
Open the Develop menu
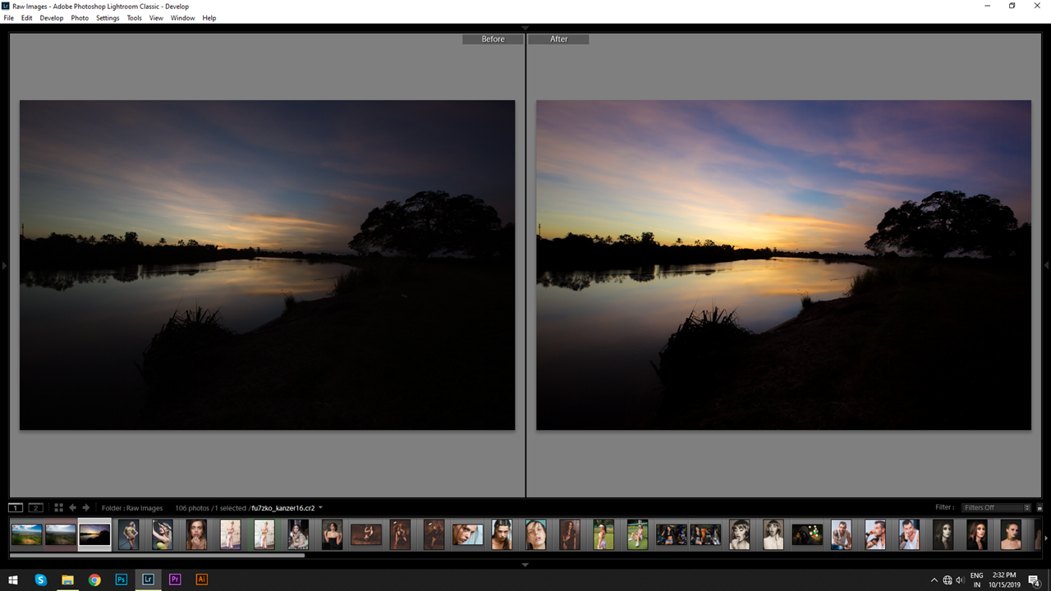tap(52, 18)
